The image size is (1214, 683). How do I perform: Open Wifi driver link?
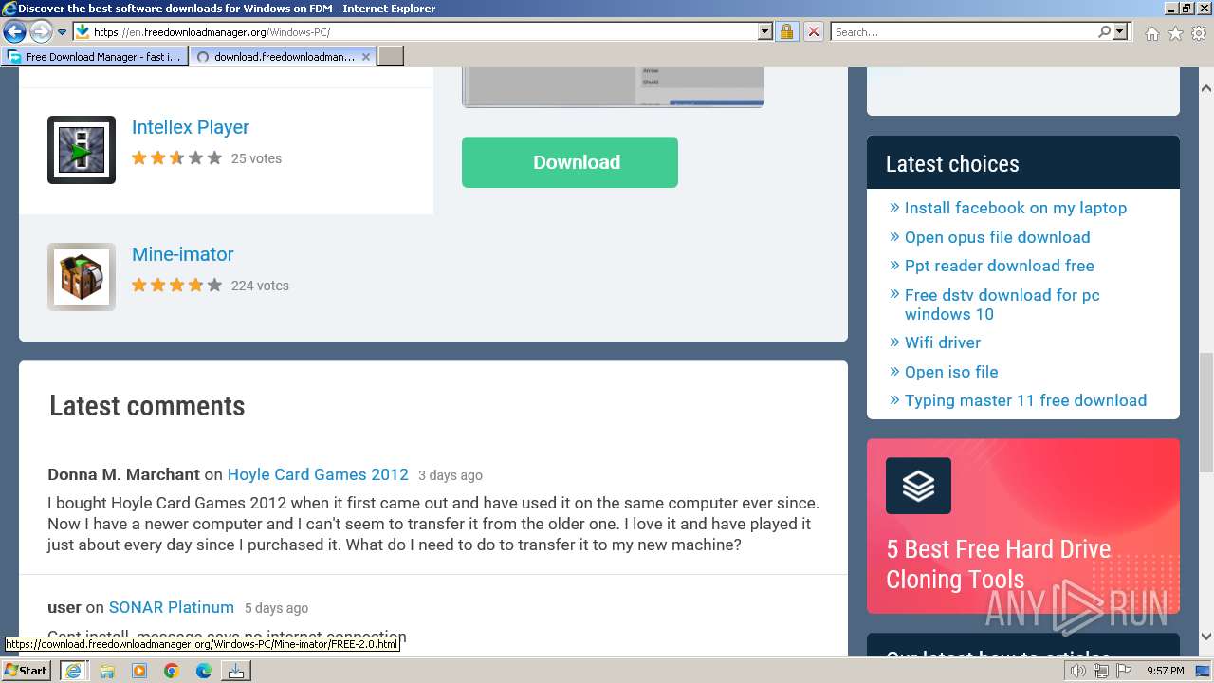click(942, 342)
